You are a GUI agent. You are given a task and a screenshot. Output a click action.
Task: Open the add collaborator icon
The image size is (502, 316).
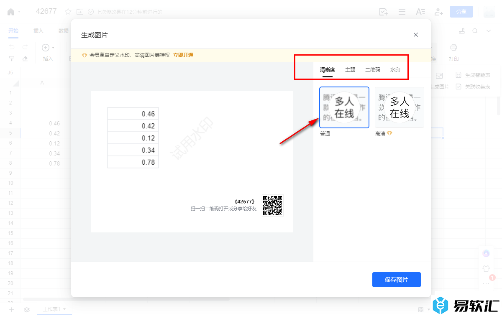(x=439, y=12)
